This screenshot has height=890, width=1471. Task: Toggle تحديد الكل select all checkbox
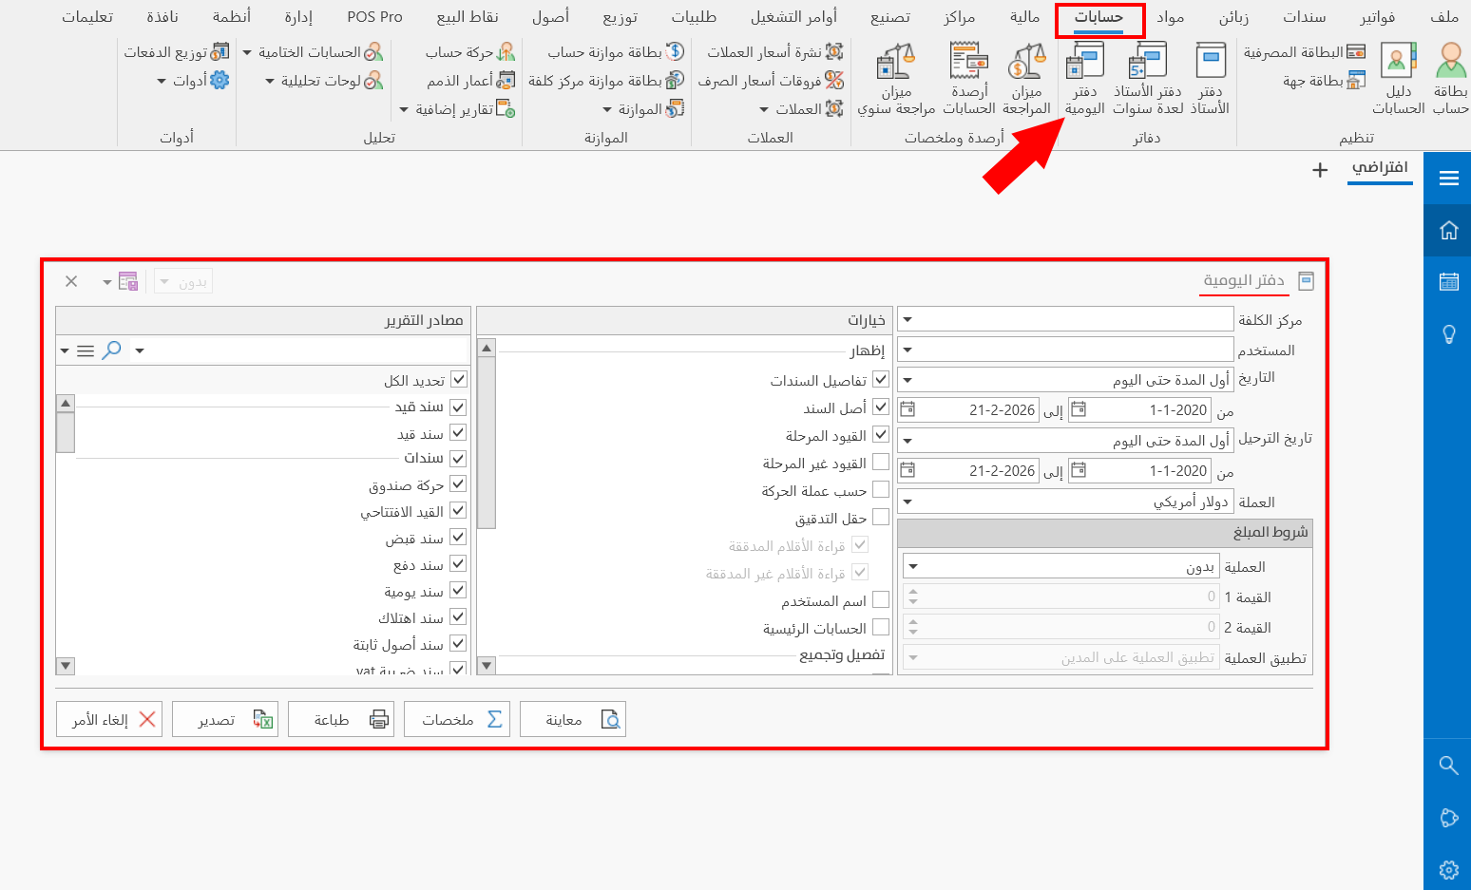click(459, 380)
